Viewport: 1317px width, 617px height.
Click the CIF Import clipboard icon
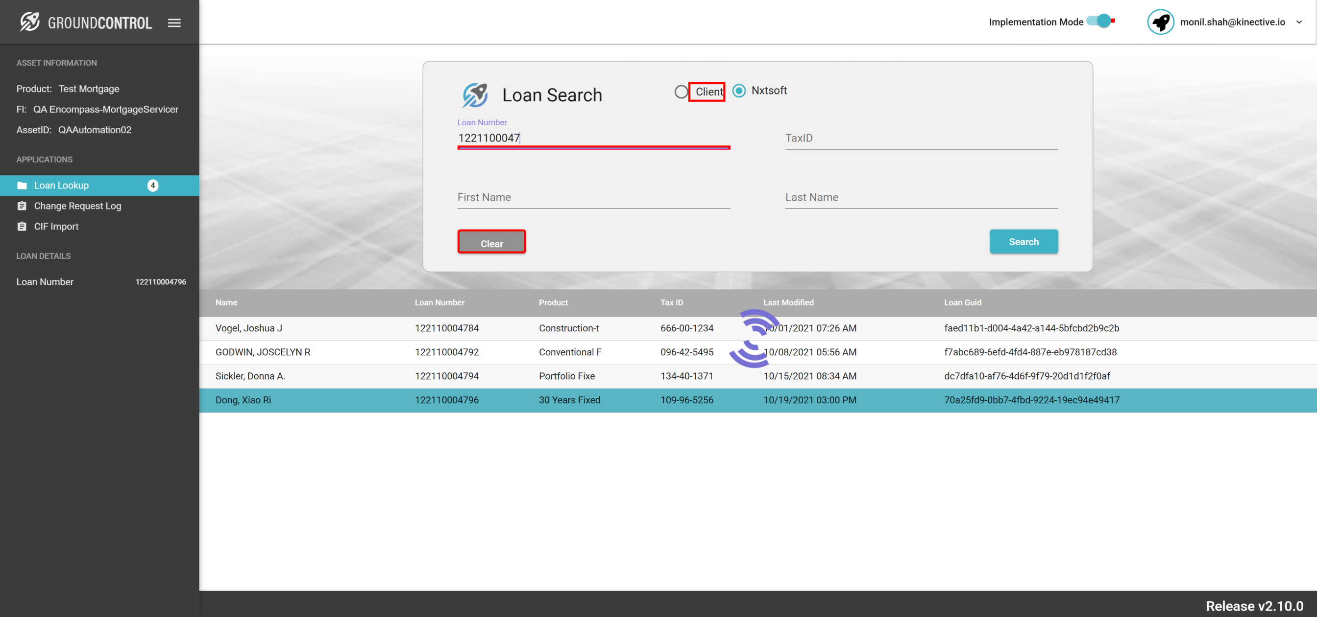(x=22, y=226)
